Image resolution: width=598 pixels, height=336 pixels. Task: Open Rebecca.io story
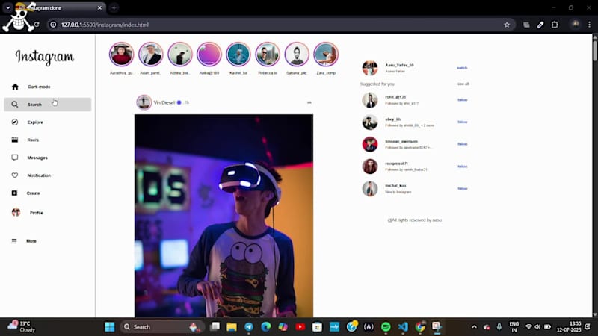tap(268, 54)
